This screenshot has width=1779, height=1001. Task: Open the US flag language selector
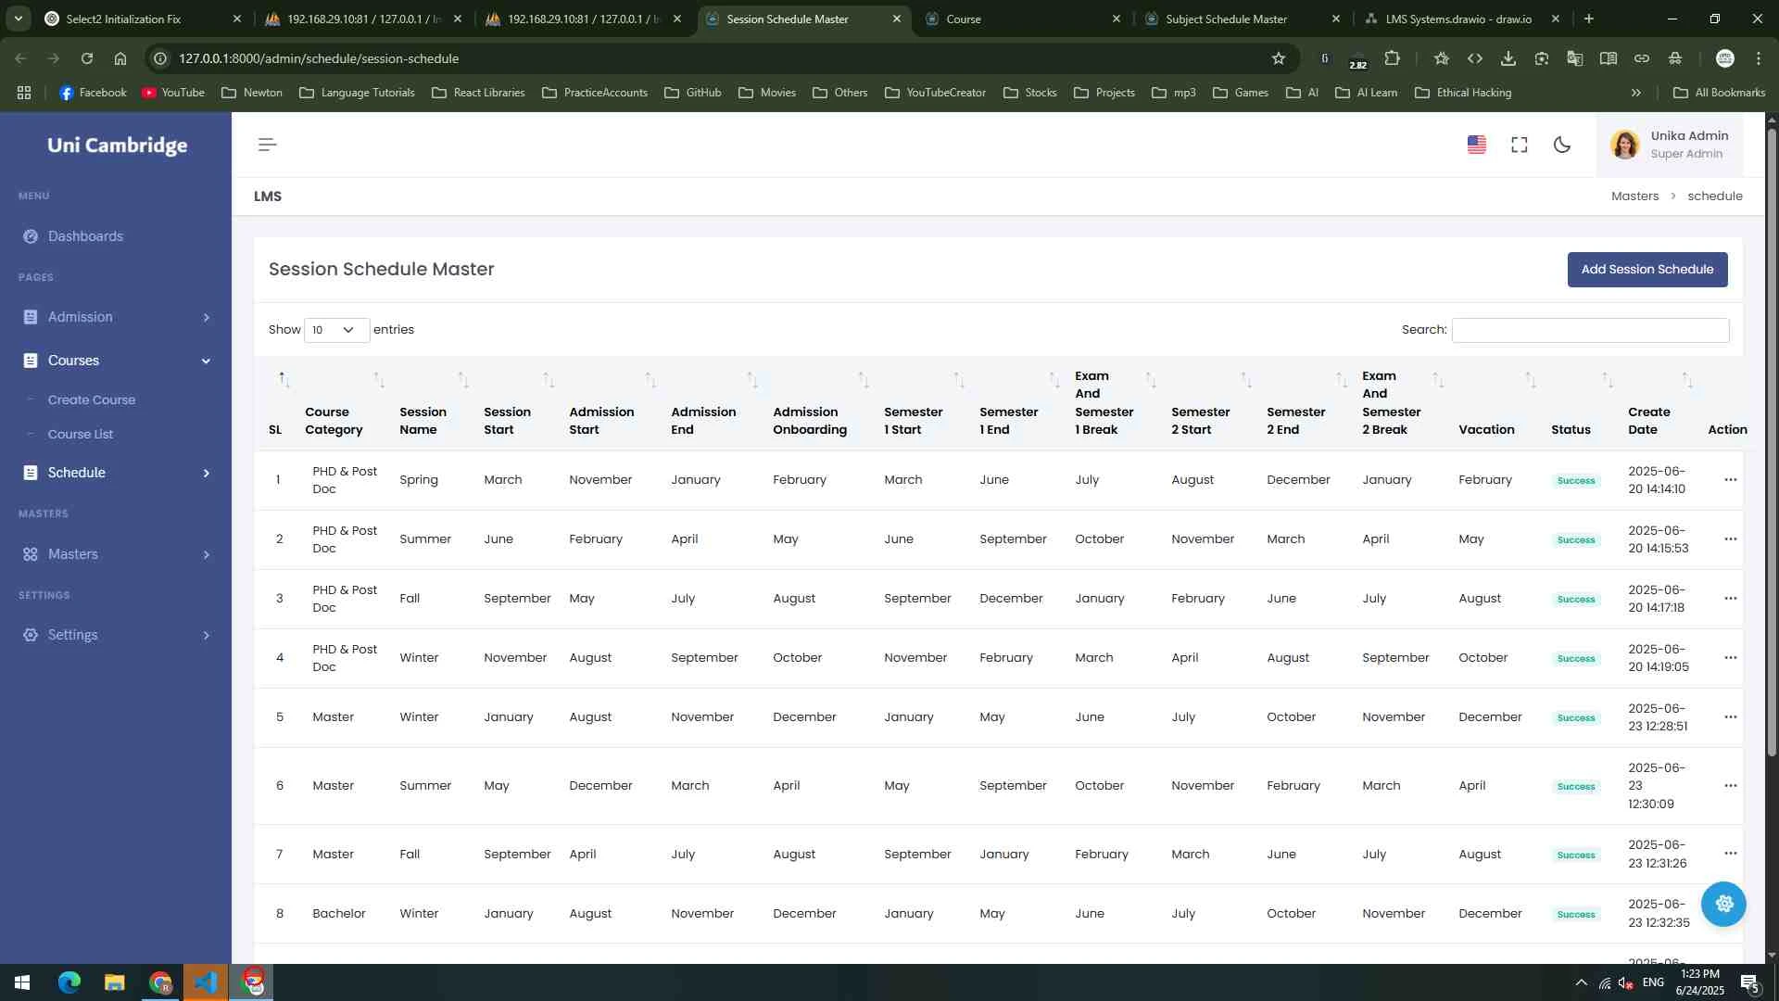(x=1477, y=145)
